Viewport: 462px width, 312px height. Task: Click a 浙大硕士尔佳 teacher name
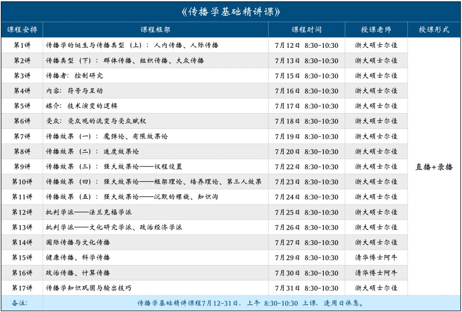(x=376, y=45)
